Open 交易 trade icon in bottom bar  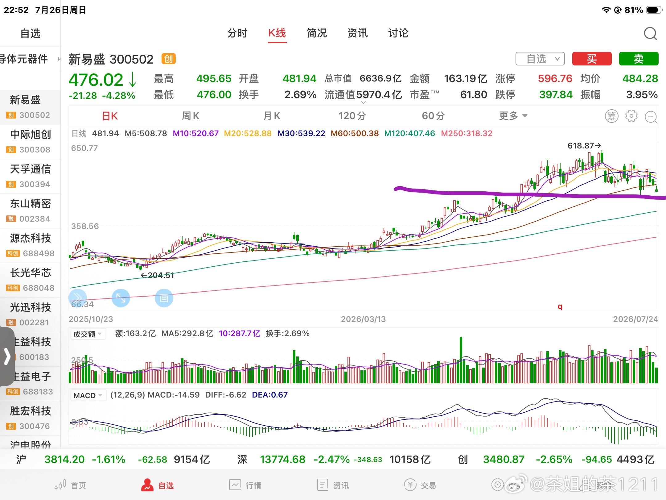coord(420,485)
